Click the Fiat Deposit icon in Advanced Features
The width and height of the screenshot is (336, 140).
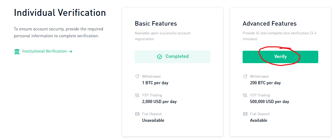pos(245,114)
